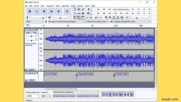
Task: Open the Tracks menu
Action: pyautogui.click(x=58, y=6)
